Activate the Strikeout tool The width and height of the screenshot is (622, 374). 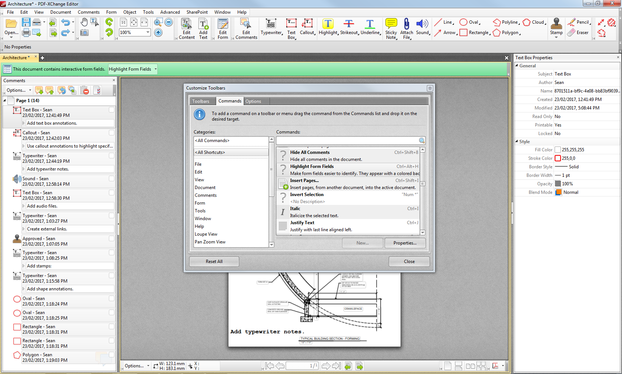(x=349, y=27)
